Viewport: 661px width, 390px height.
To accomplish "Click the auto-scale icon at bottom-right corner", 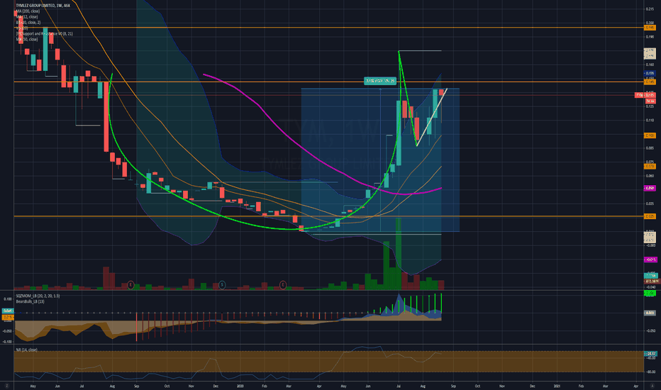I will point(652,386).
